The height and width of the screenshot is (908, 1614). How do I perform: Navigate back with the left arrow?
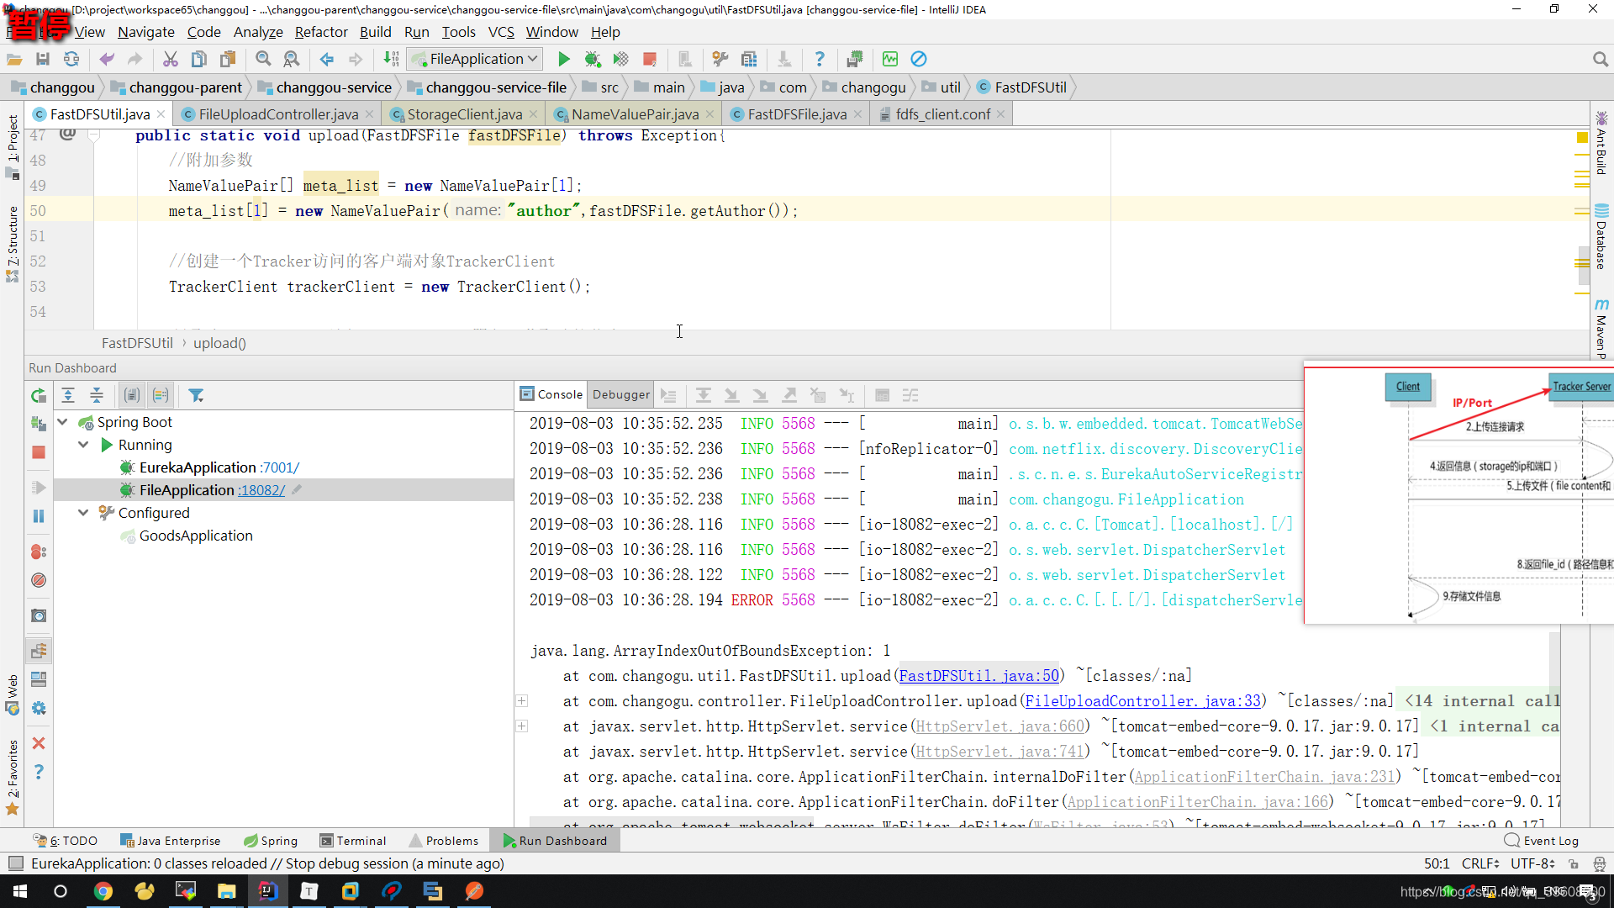[x=327, y=59]
